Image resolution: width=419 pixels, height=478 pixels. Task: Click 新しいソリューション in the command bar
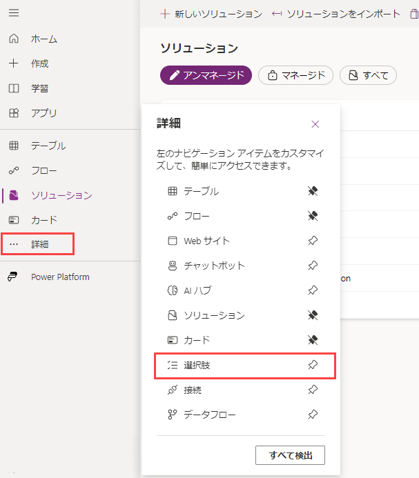pos(211,14)
